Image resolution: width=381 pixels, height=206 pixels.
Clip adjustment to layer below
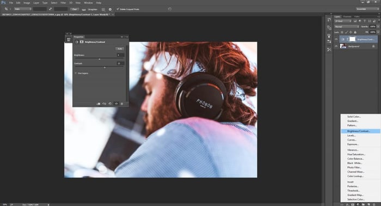point(99,104)
